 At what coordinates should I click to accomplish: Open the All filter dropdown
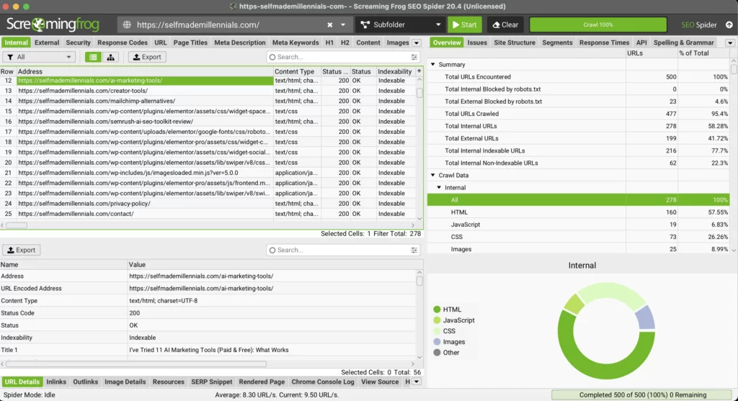pyautogui.click(x=39, y=57)
